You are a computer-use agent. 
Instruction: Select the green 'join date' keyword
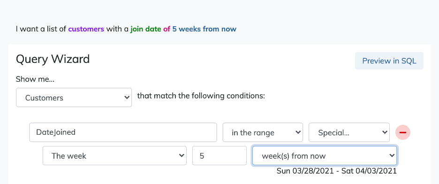pyautogui.click(x=145, y=29)
